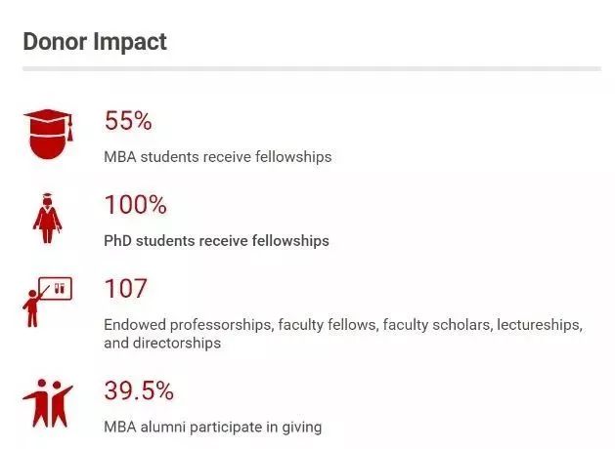Click the teacher at whiteboard icon

pyautogui.click(x=48, y=302)
